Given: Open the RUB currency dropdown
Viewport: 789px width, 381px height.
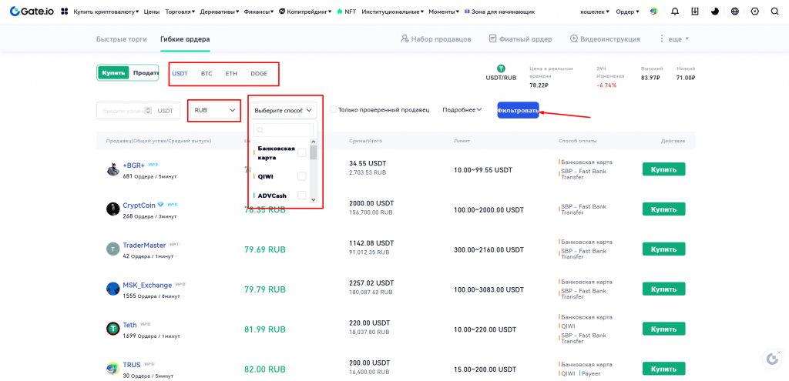Looking at the screenshot, I should click(214, 110).
